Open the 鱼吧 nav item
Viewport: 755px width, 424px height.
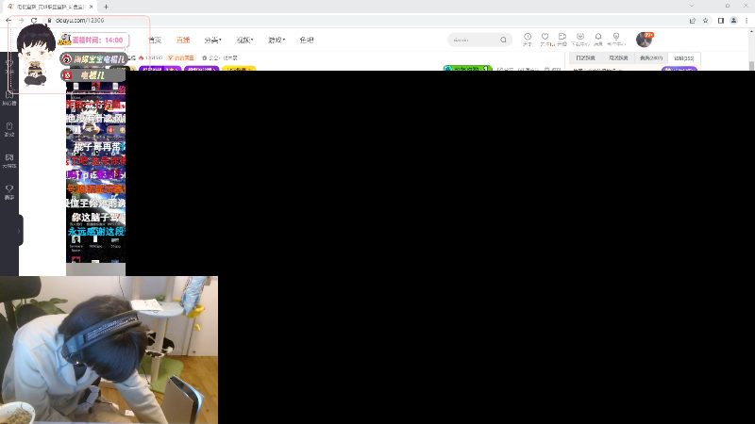coord(307,40)
